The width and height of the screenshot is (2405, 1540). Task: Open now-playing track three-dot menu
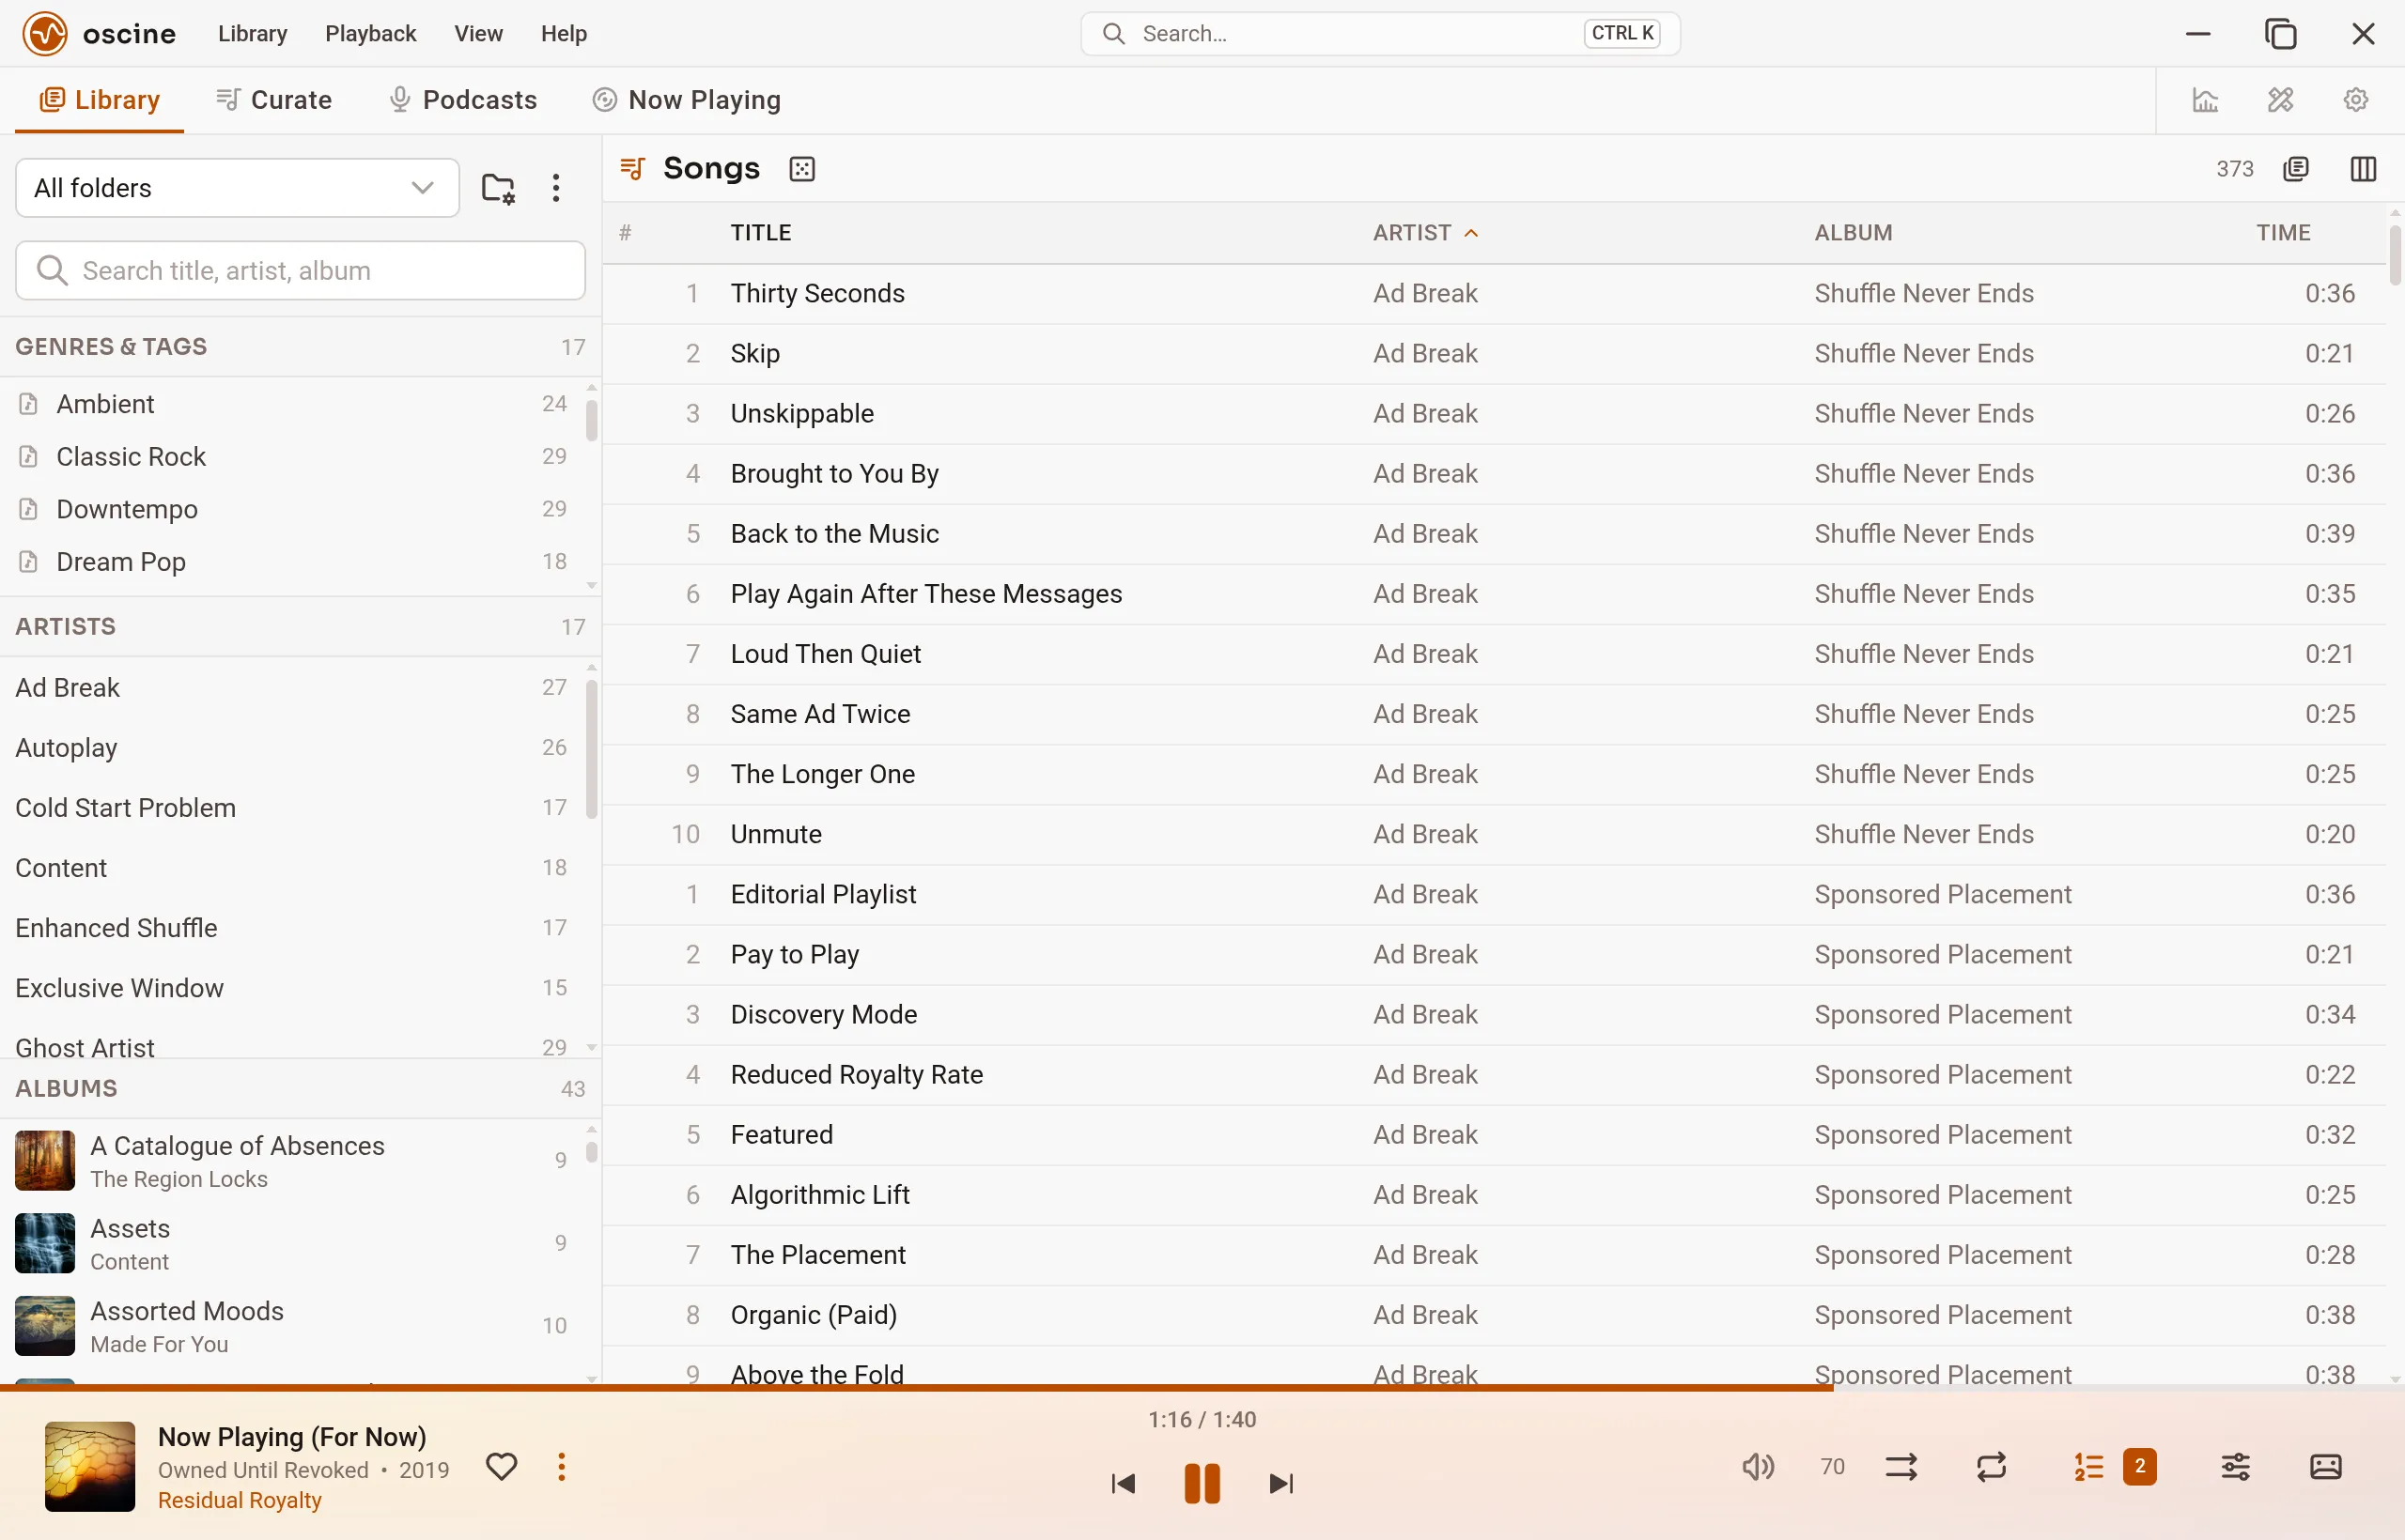562,1467
